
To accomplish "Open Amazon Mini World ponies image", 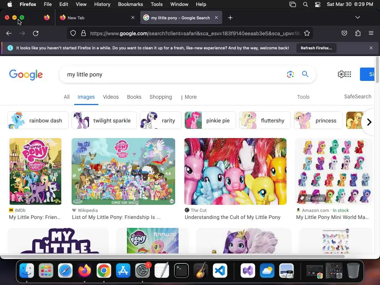I will tap(334, 171).
